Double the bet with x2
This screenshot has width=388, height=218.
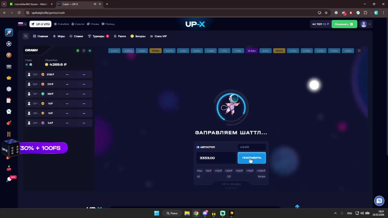tap(199, 177)
